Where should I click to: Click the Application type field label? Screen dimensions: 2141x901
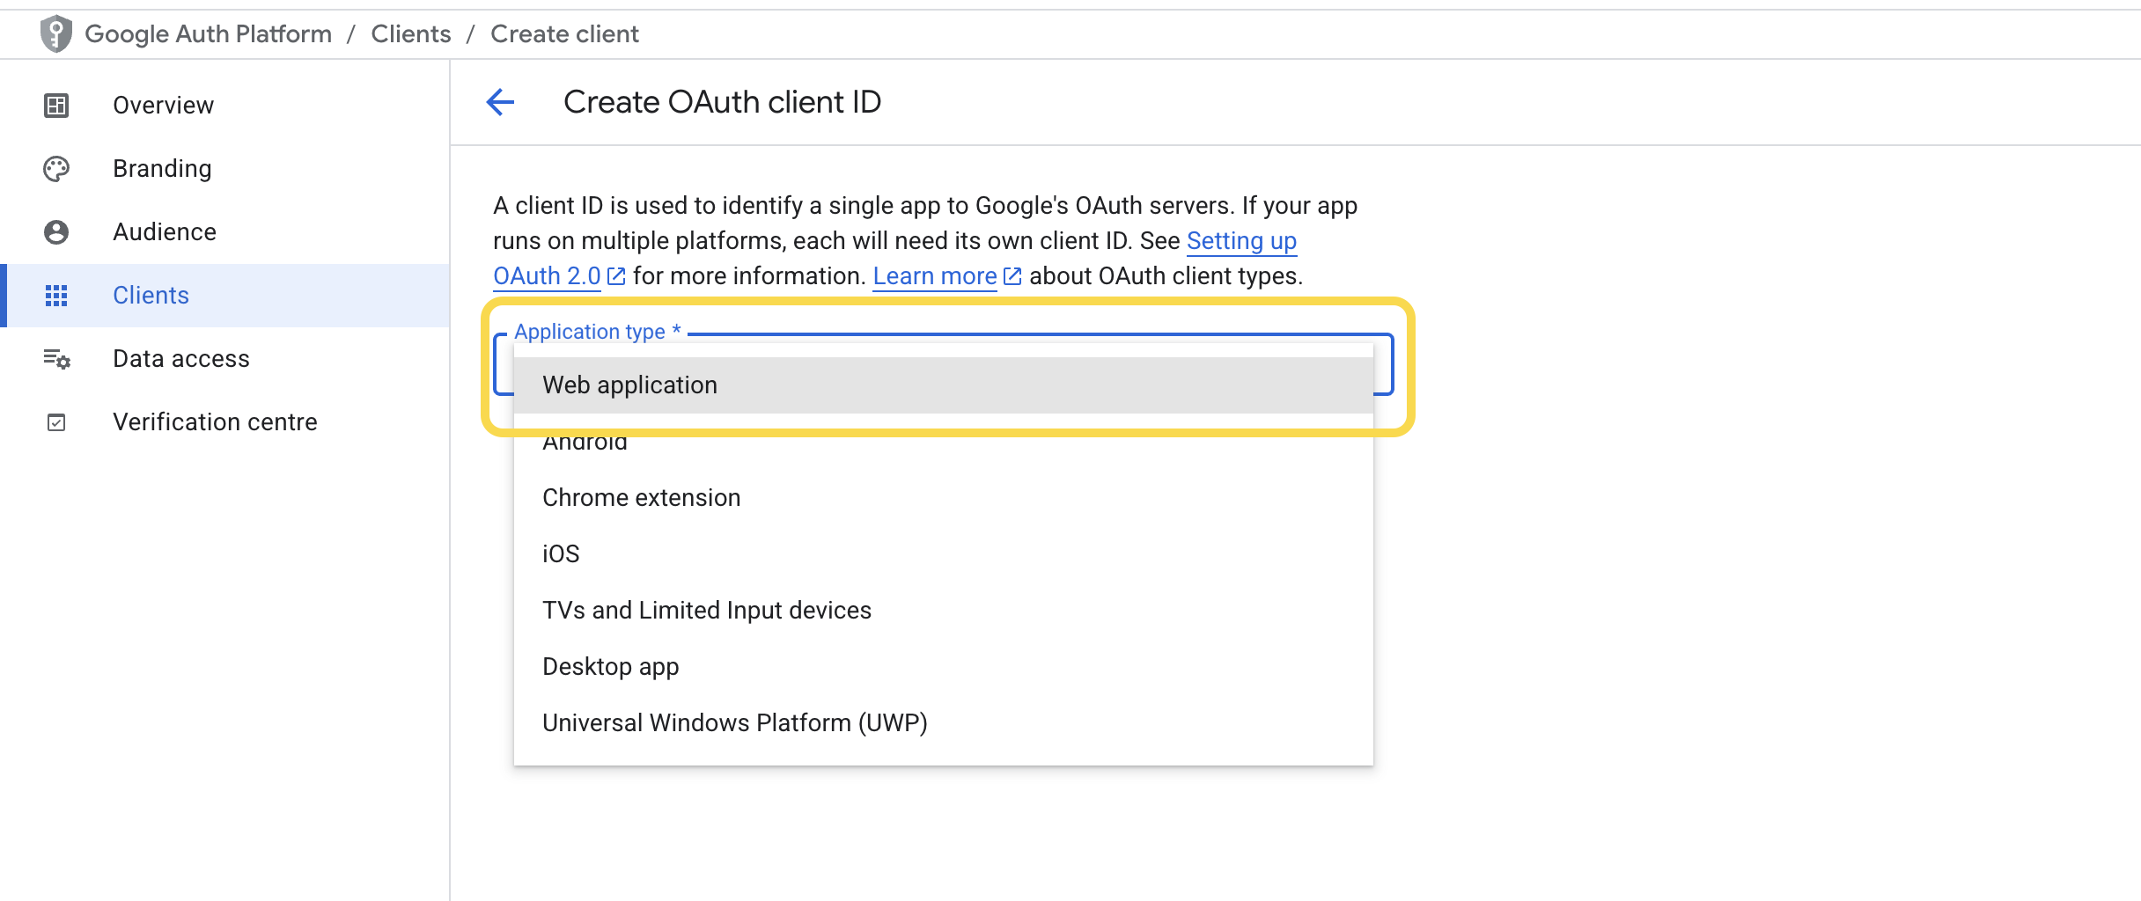click(x=598, y=332)
